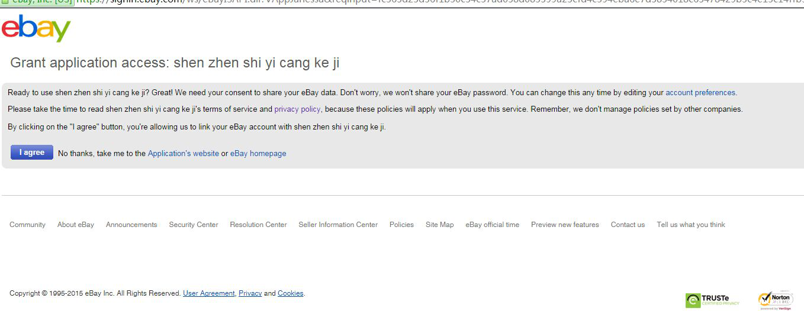804x311 pixels.
Task: Visit the Security Center link
Action: tap(194, 225)
